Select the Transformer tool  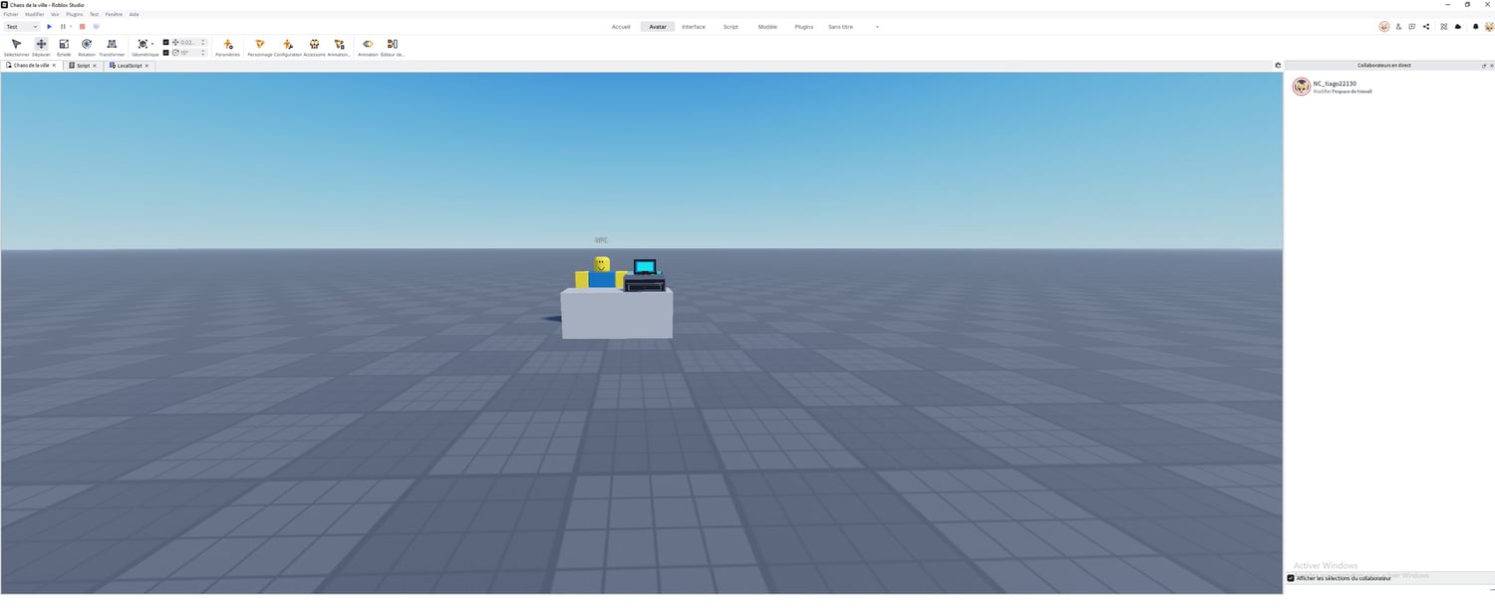coord(112,47)
